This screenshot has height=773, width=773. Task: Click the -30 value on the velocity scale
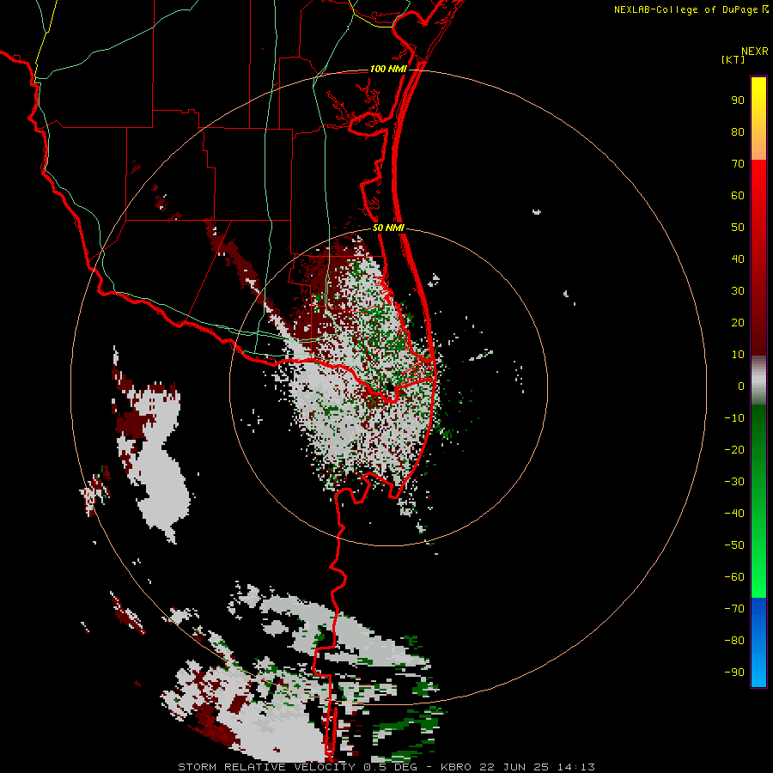(734, 482)
